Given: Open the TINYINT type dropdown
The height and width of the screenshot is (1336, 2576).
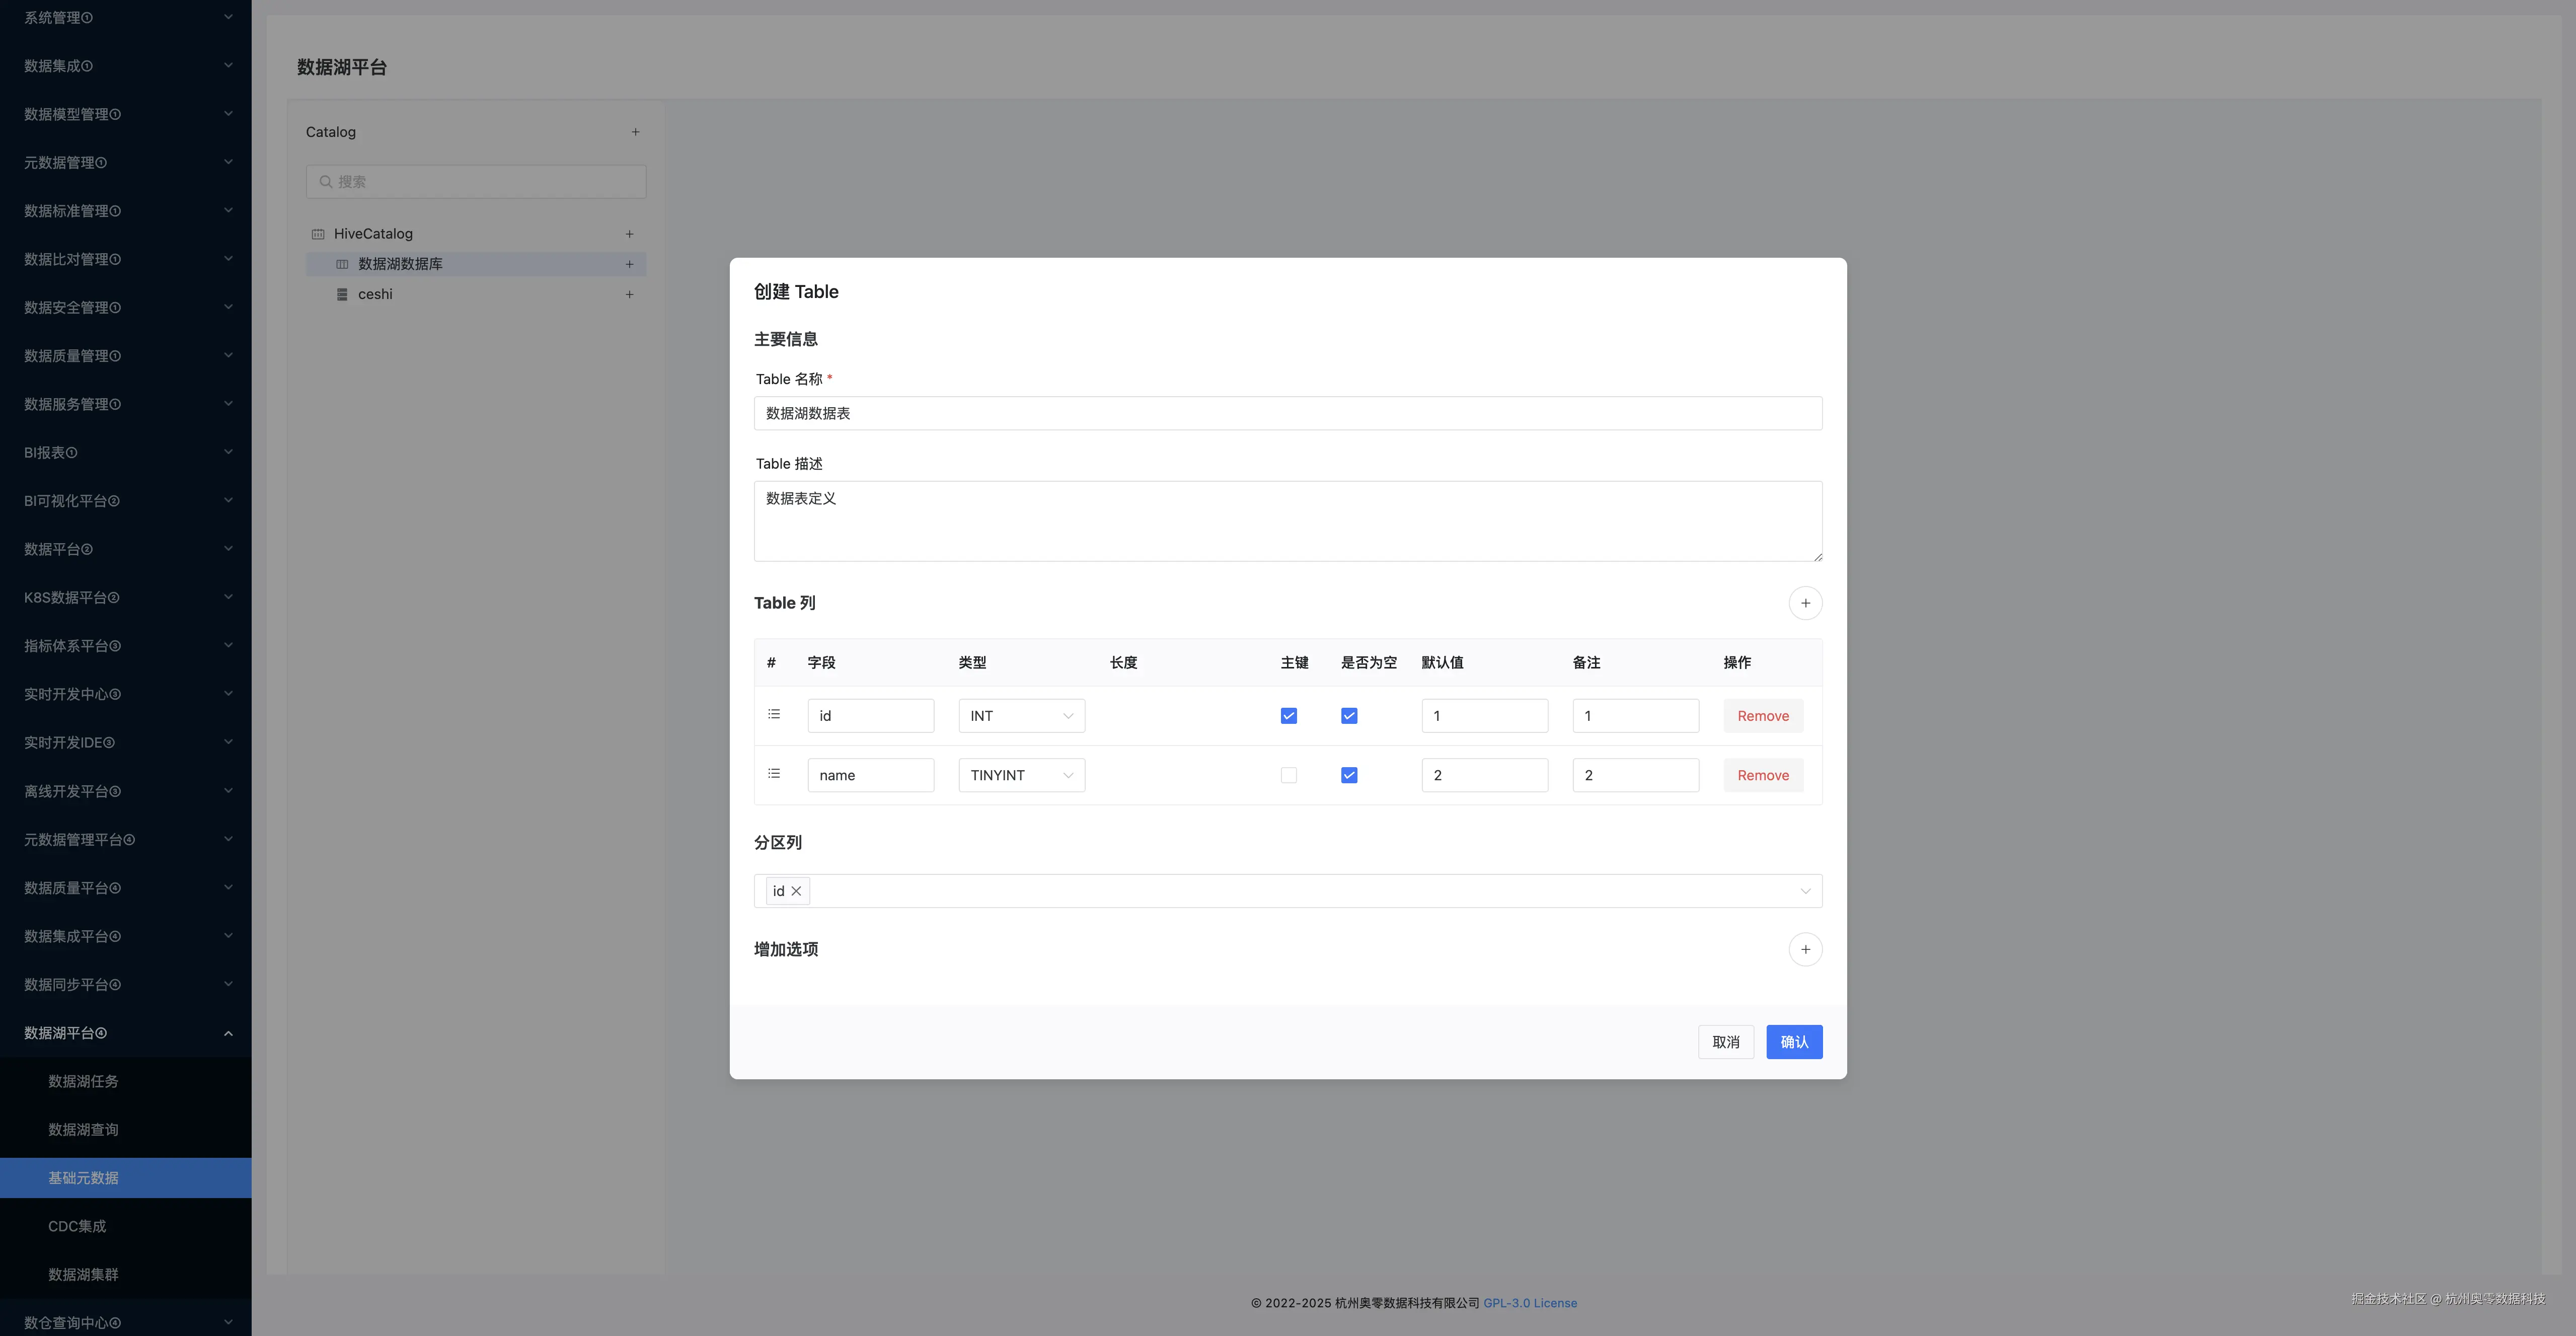Looking at the screenshot, I should click(x=1022, y=775).
